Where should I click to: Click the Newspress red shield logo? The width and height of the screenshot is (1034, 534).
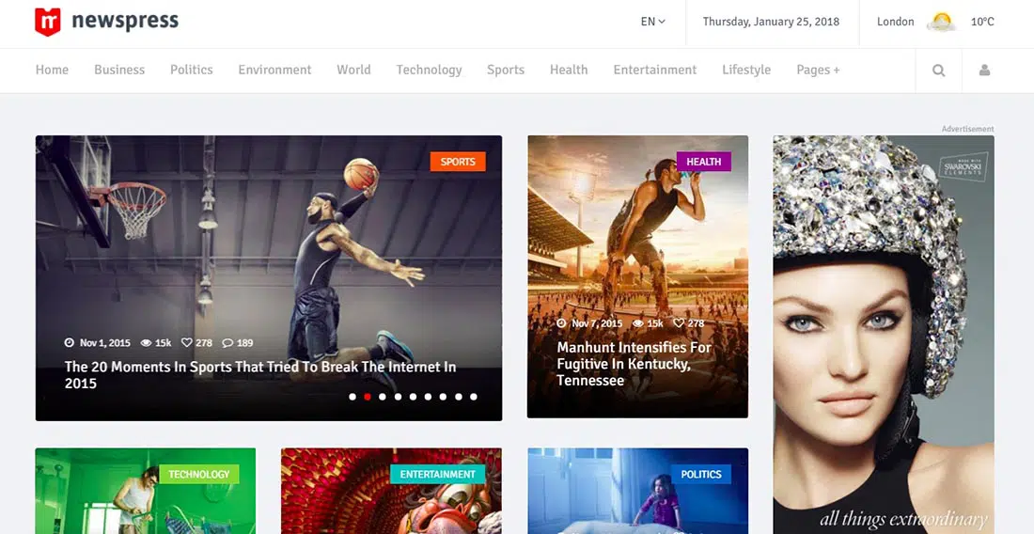click(47, 22)
